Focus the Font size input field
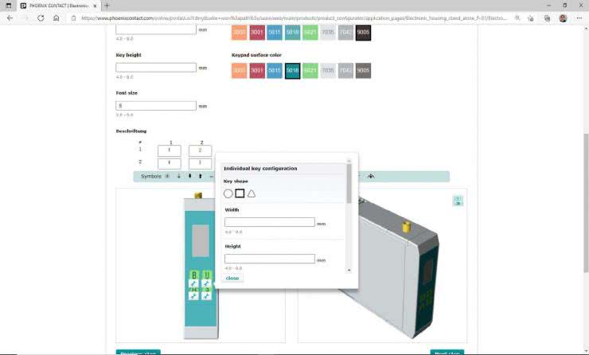The image size is (589, 355). [x=156, y=106]
